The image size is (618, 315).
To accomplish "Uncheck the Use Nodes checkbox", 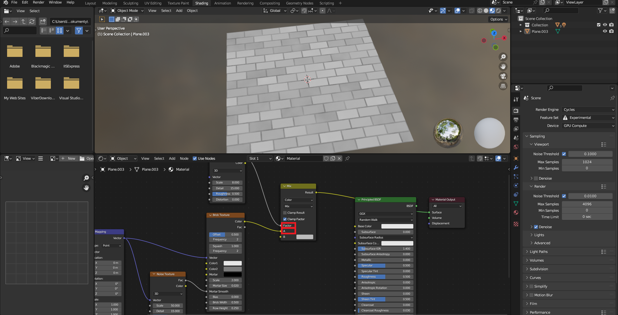I will click(x=195, y=158).
